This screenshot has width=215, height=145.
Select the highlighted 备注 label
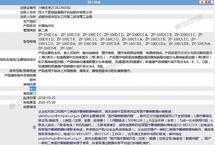click(x=33, y=89)
